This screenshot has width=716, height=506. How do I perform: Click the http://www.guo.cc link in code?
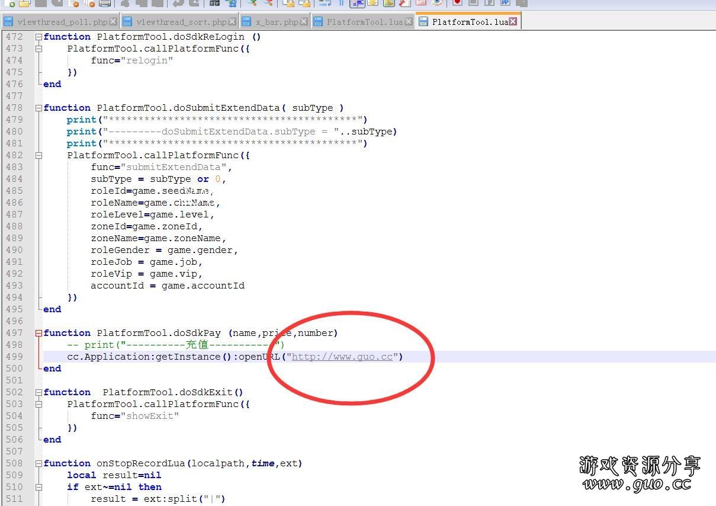342,357
